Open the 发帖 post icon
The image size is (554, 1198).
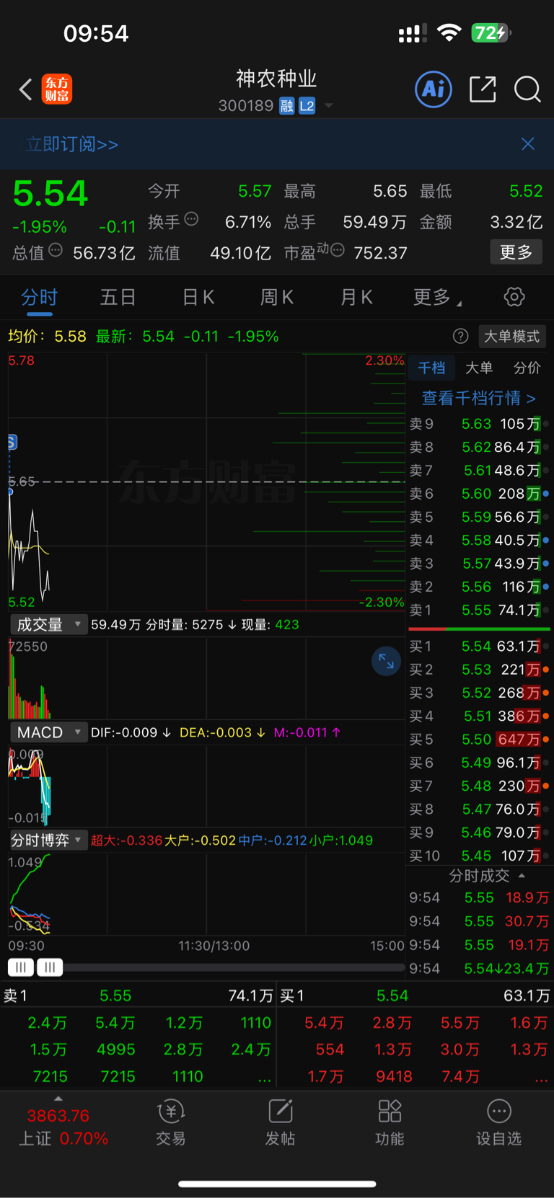tap(280, 1122)
